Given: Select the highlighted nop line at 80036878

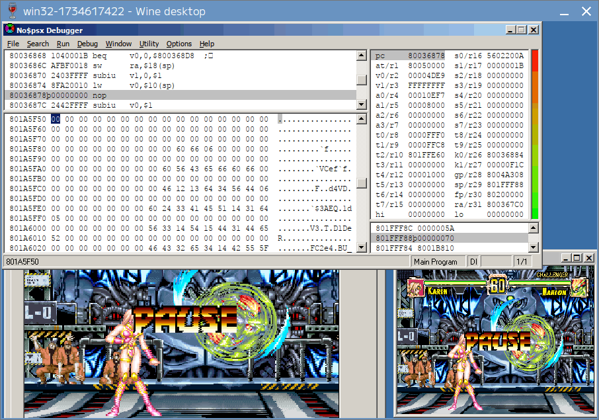Looking at the screenshot, I should (180, 95).
